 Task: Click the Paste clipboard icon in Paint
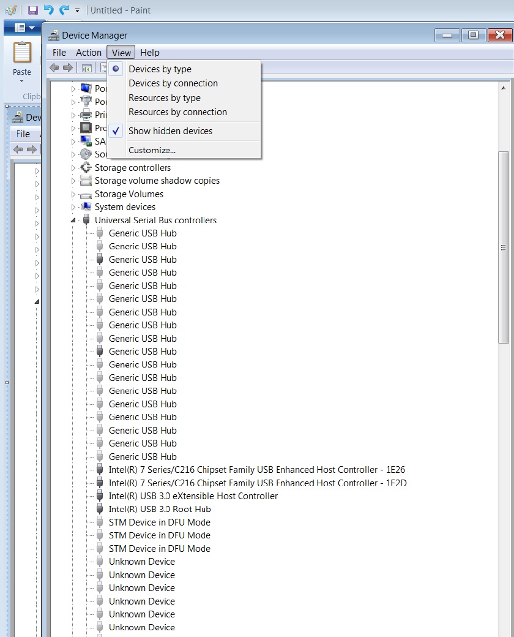tap(22, 53)
